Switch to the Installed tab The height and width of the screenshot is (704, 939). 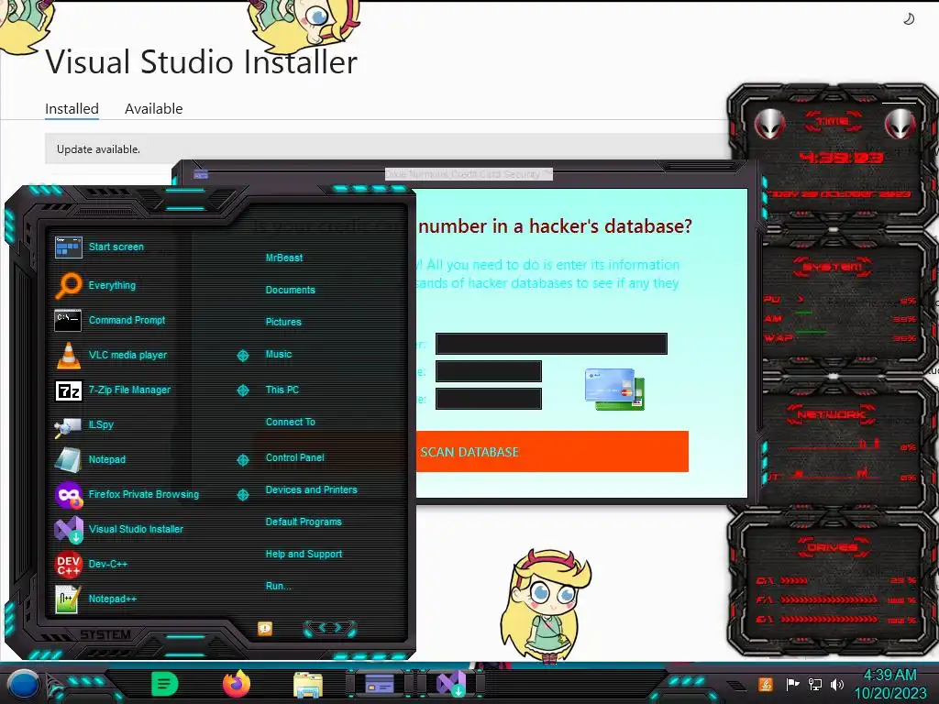click(x=72, y=109)
